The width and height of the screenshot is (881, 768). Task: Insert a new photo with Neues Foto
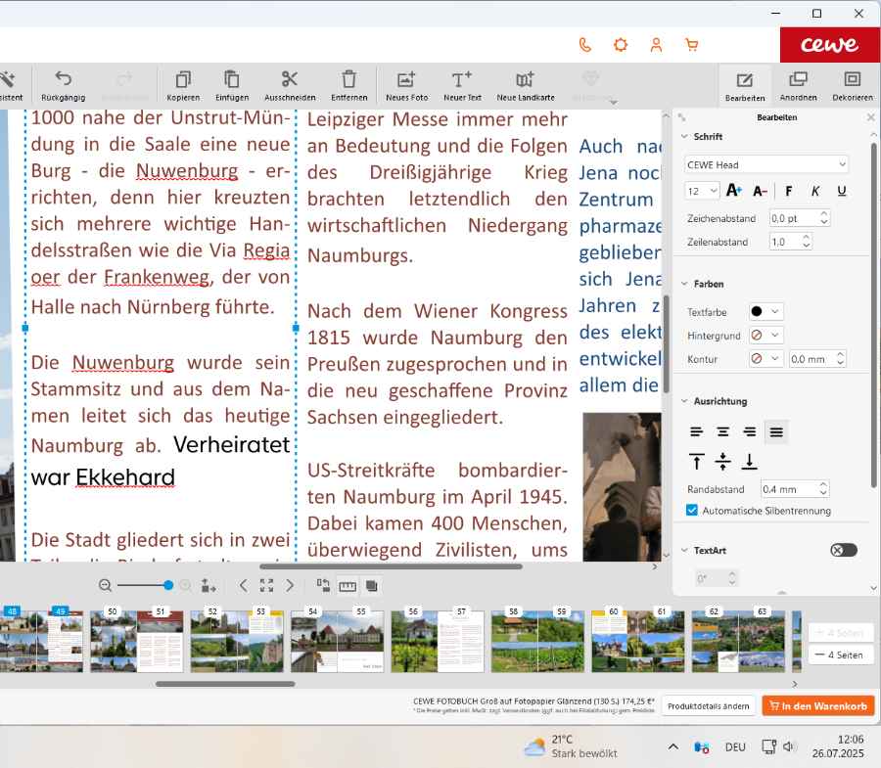pyautogui.click(x=406, y=80)
